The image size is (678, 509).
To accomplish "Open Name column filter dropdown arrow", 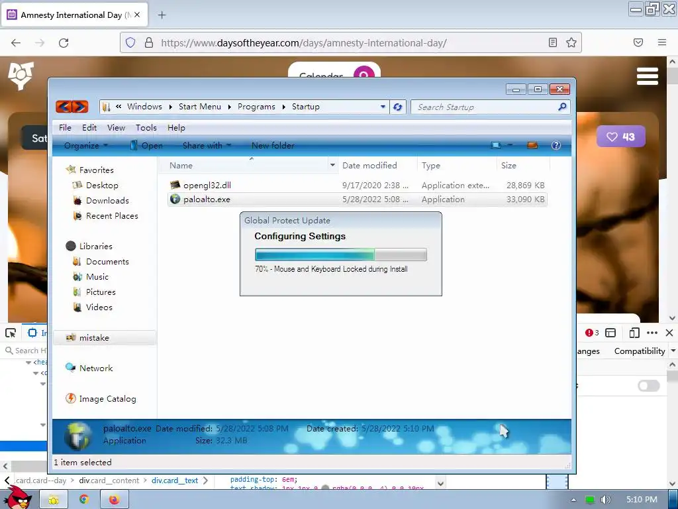I will 332,165.
